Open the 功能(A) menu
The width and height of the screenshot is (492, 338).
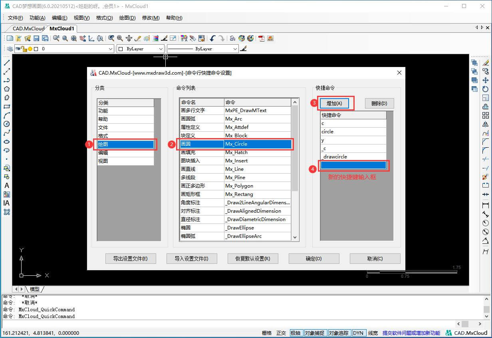pyautogui.click(x=38, y=18)
